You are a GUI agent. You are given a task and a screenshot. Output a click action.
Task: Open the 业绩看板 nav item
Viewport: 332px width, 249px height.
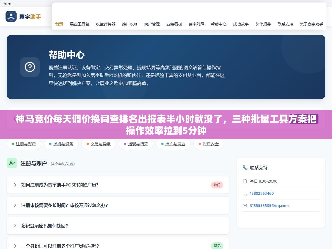pyautogui.click(x=174, y=24)
